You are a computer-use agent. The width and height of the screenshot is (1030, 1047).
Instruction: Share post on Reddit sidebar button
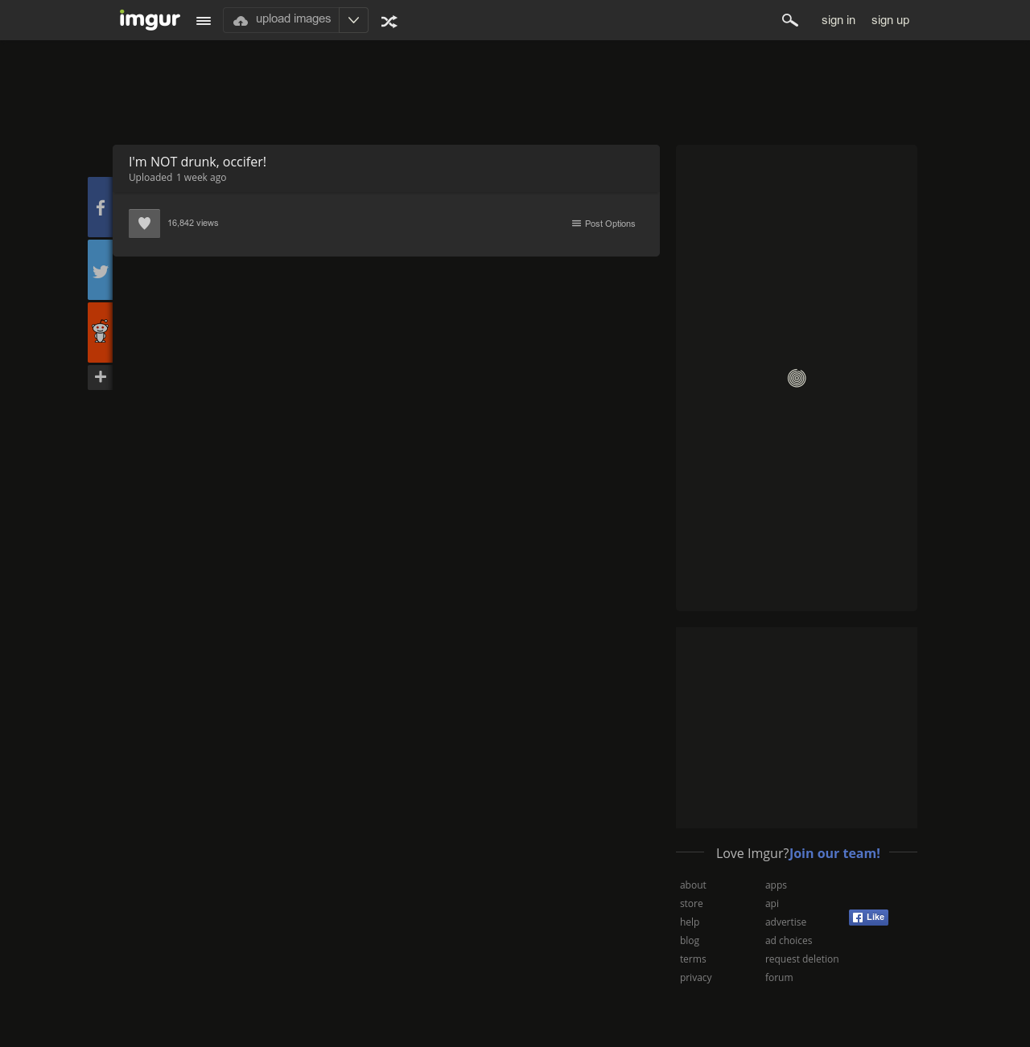click(100, 332)
